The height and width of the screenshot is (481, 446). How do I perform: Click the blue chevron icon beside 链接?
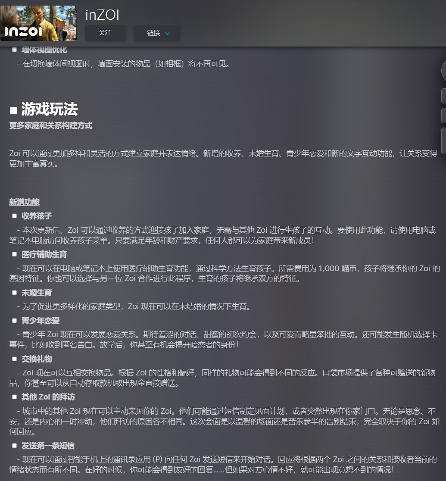click(168, 33)
